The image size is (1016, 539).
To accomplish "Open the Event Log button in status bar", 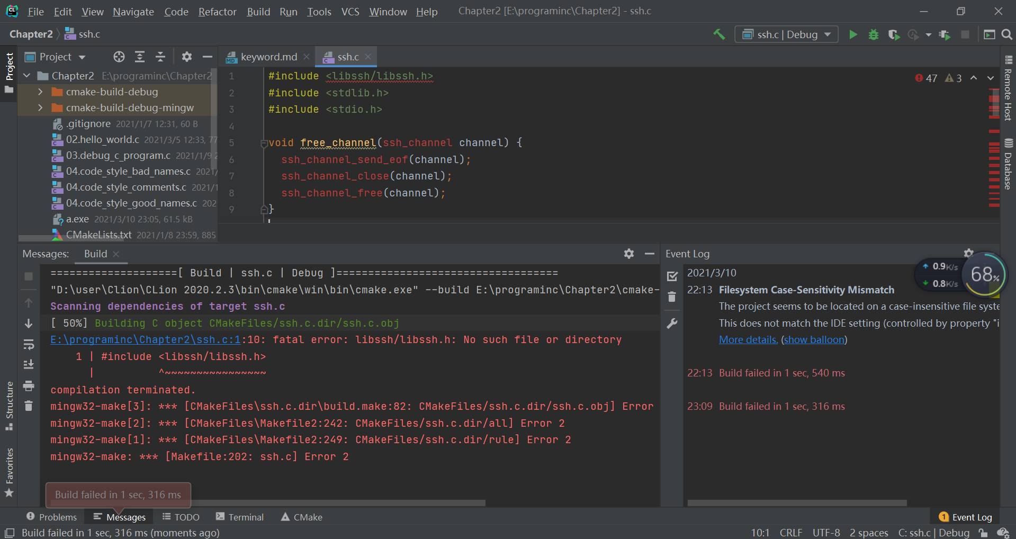I will [966, 517].
